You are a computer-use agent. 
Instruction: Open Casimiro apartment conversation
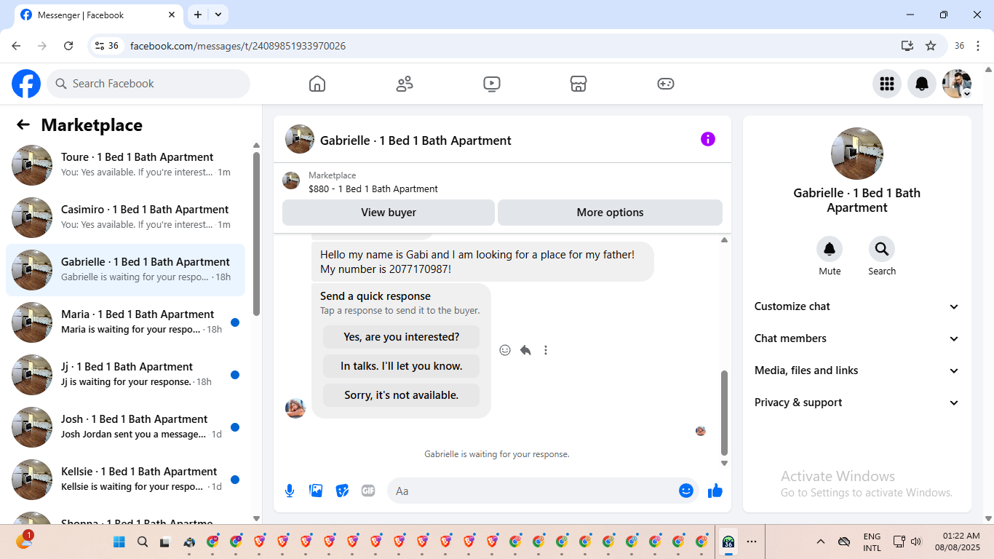click(125, 218)
